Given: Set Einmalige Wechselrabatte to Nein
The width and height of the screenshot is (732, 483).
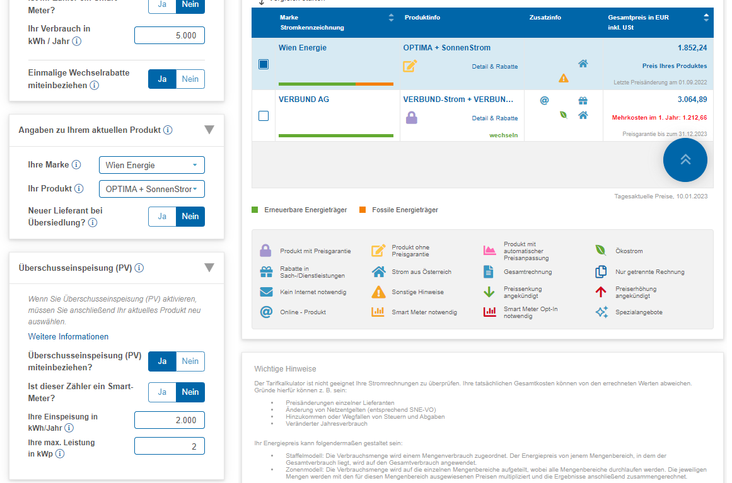Looking at the screenshot, I should 190,79.
